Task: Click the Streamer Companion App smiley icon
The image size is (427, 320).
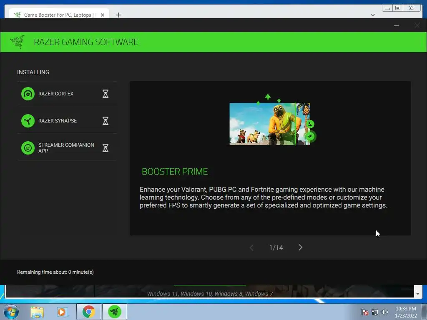Action: tap(28, 148)
